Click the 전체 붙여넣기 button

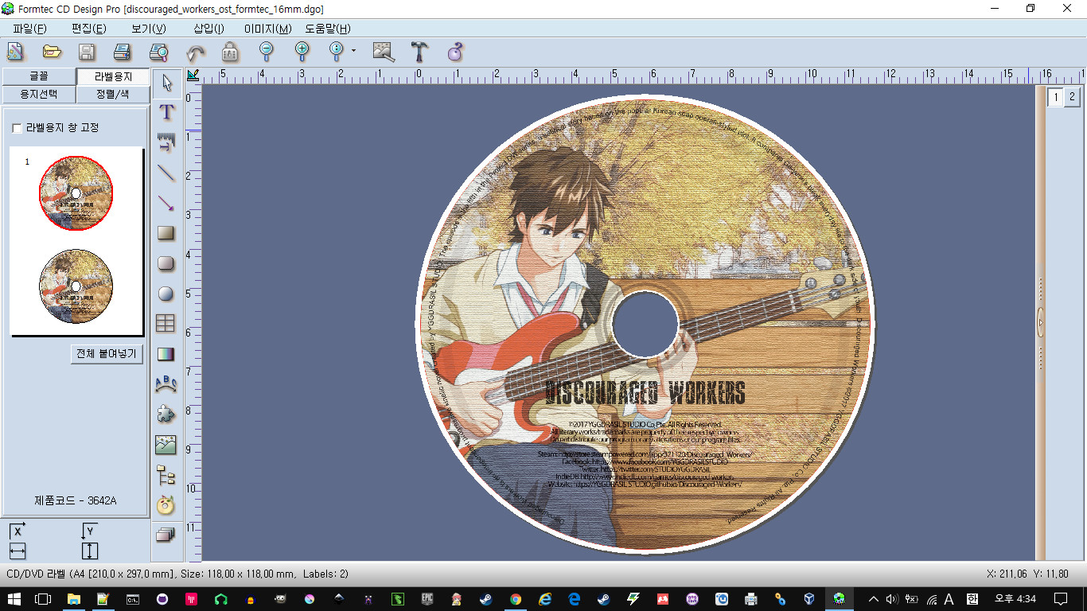pyautogui.click(x=107, y=353)
